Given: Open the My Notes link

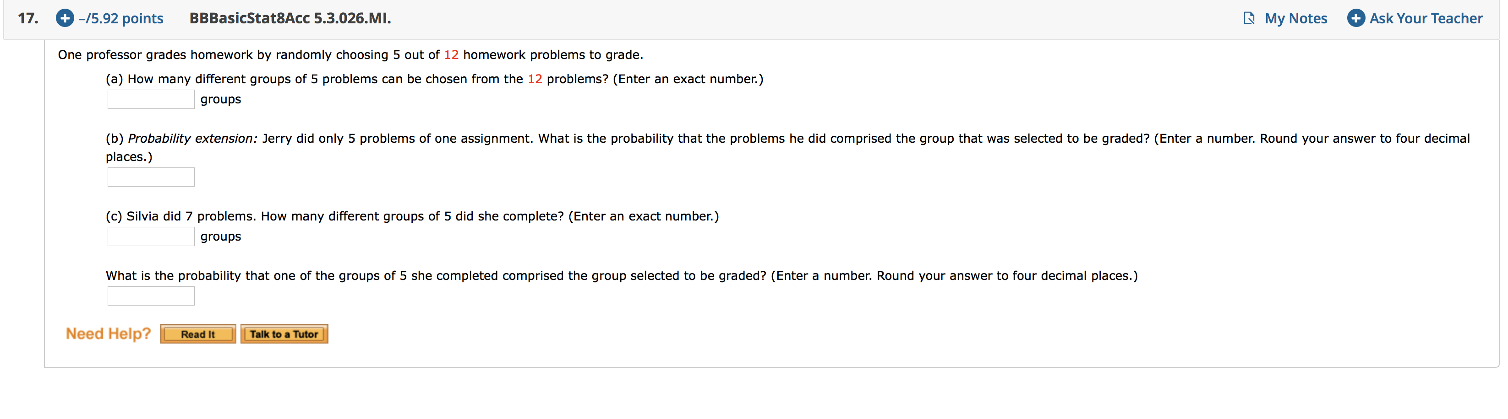Looking at the screenshot, I should click(1295, 18).
